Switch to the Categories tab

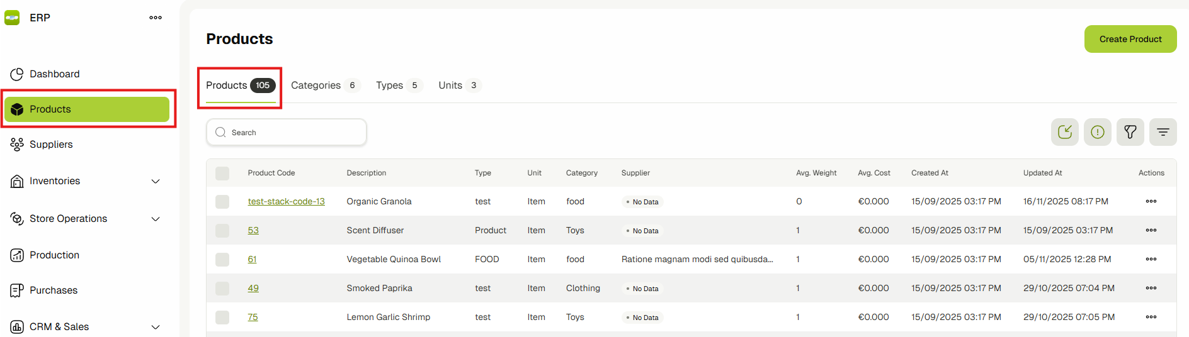[x=316, y=86]
